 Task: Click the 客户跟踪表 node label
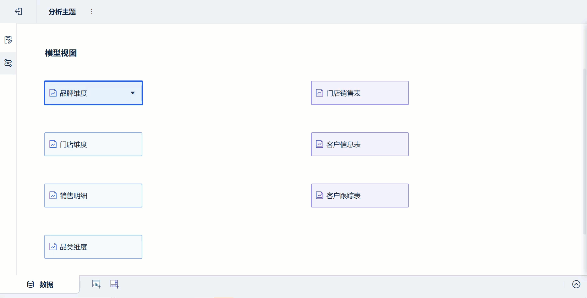(x=343, y=196)
